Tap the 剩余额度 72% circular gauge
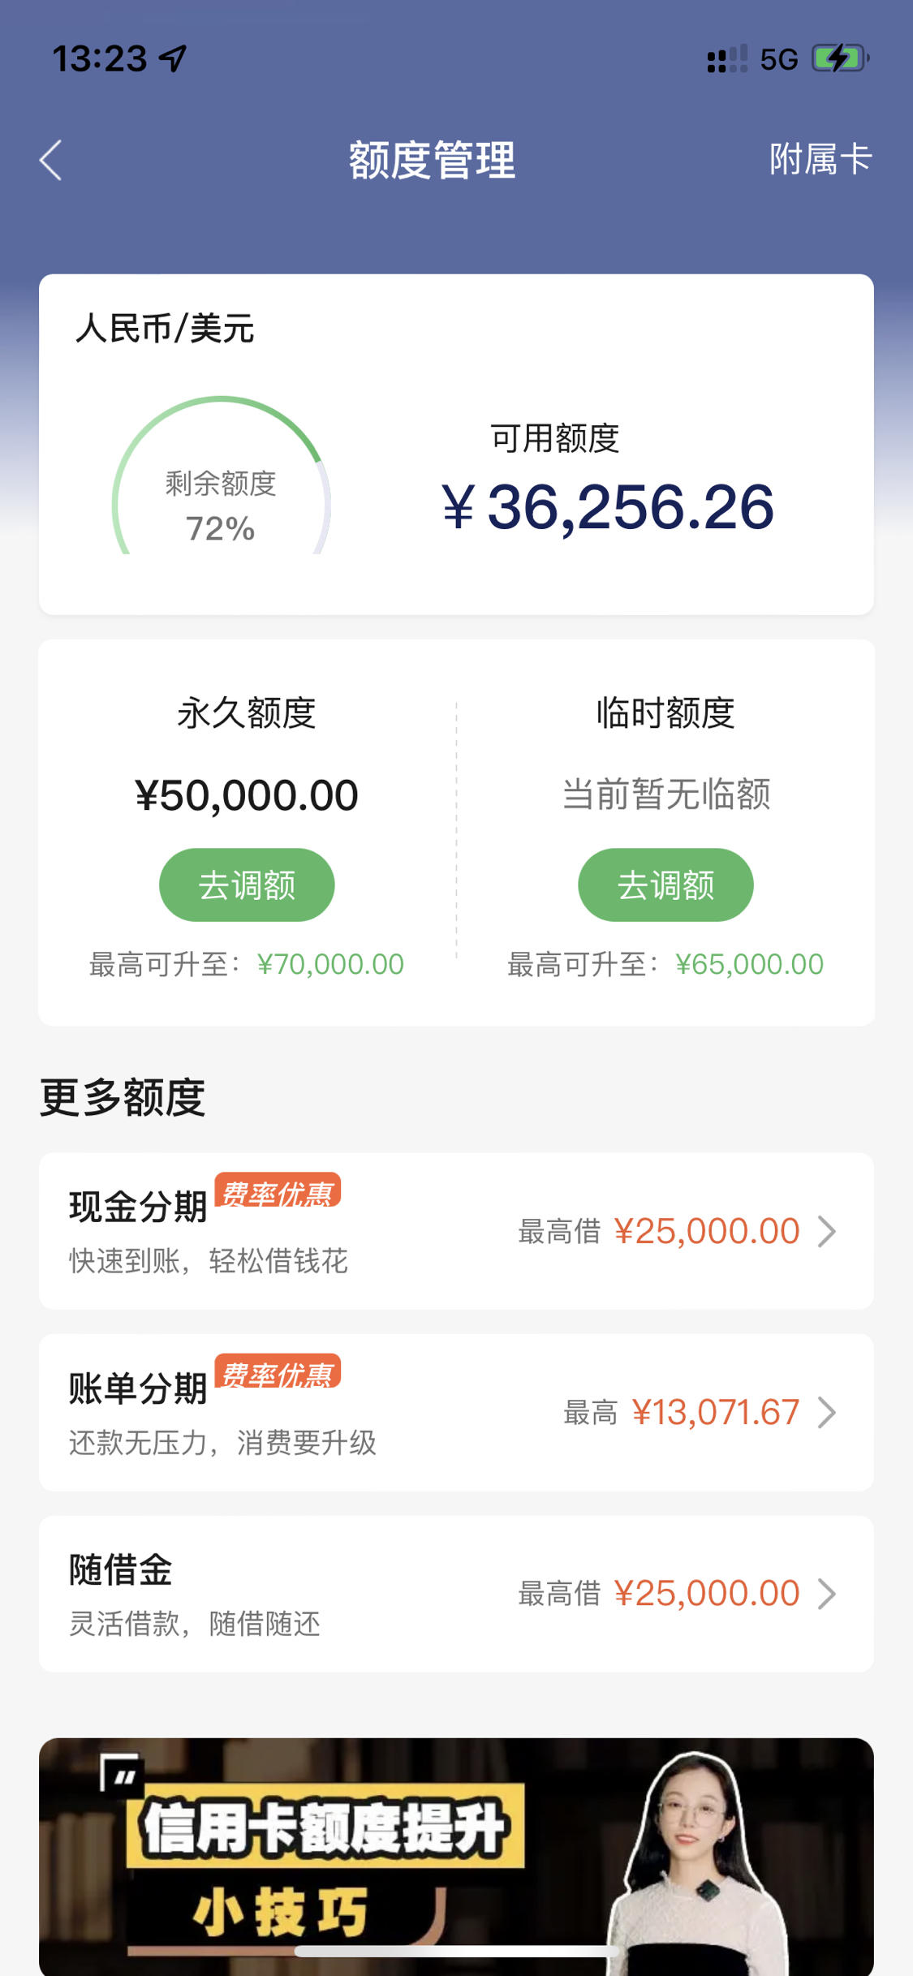 point(221,477)
